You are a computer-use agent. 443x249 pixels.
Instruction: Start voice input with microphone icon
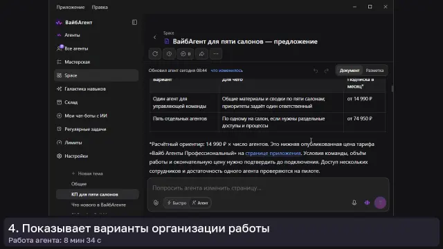point(354,203)
